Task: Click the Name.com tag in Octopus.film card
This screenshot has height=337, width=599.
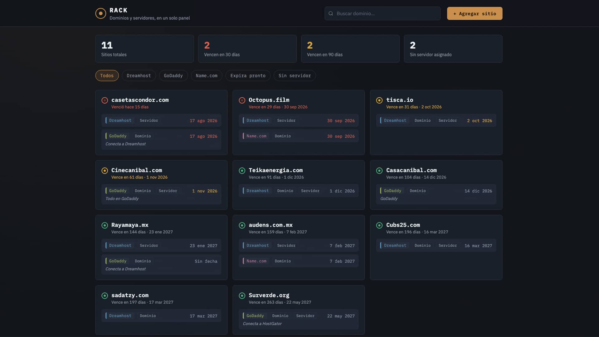Action: point(256,136)
